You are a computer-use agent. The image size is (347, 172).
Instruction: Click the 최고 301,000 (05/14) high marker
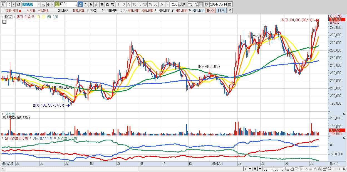click(297, 20)
